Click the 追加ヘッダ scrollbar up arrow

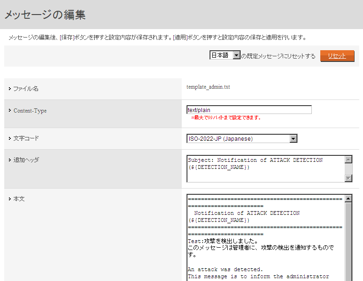point(348,159)
